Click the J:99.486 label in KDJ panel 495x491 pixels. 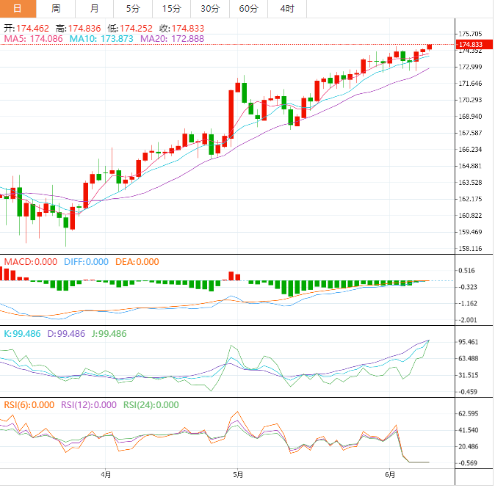pyautogui.click(x=106, y=334)
